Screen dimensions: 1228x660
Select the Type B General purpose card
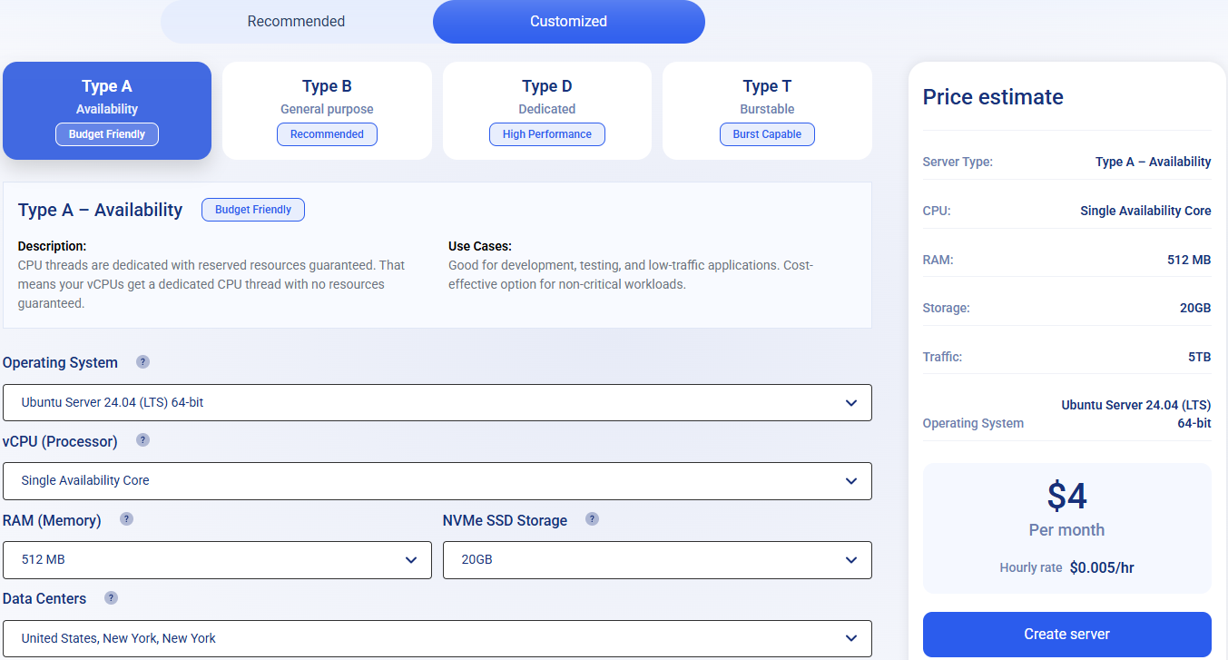[327, 111]
